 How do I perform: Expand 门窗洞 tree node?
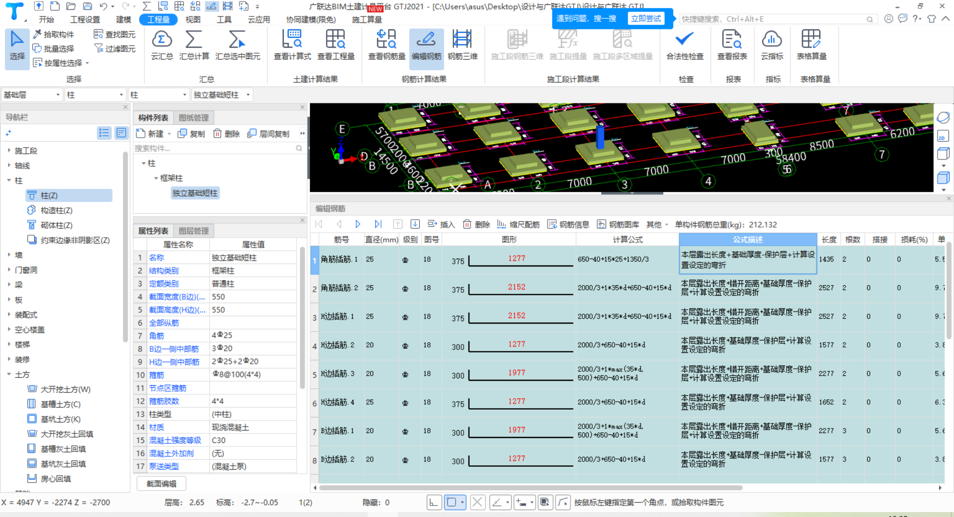[9, 269]
